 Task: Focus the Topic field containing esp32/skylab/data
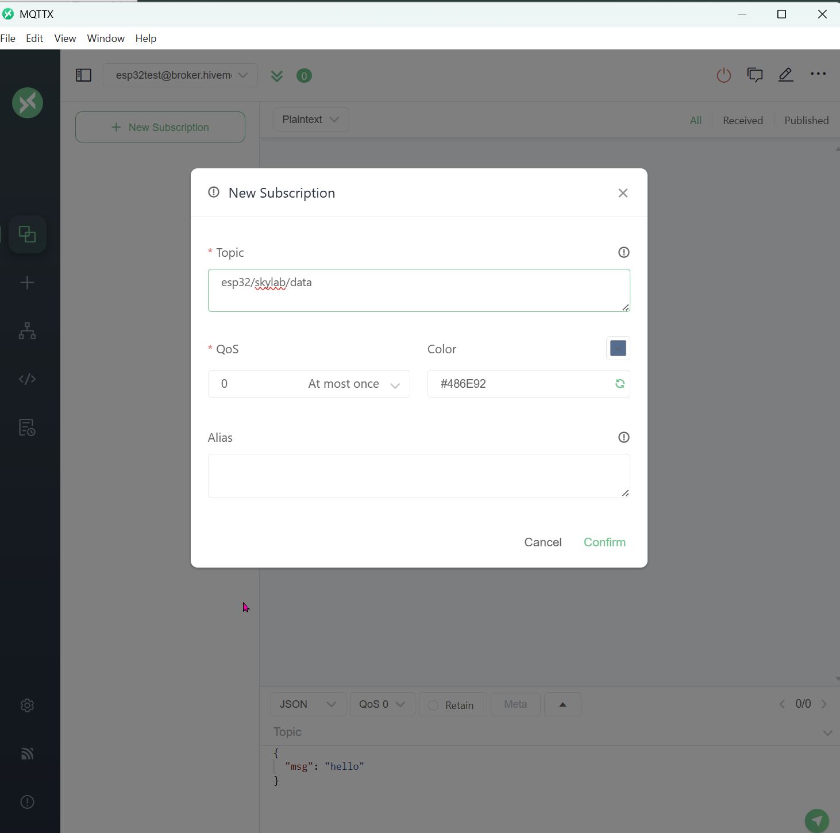419,291
